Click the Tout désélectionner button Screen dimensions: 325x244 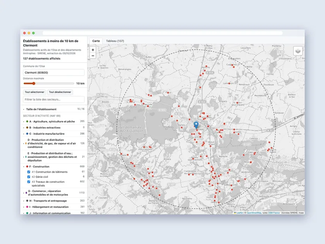click(60, 92)
